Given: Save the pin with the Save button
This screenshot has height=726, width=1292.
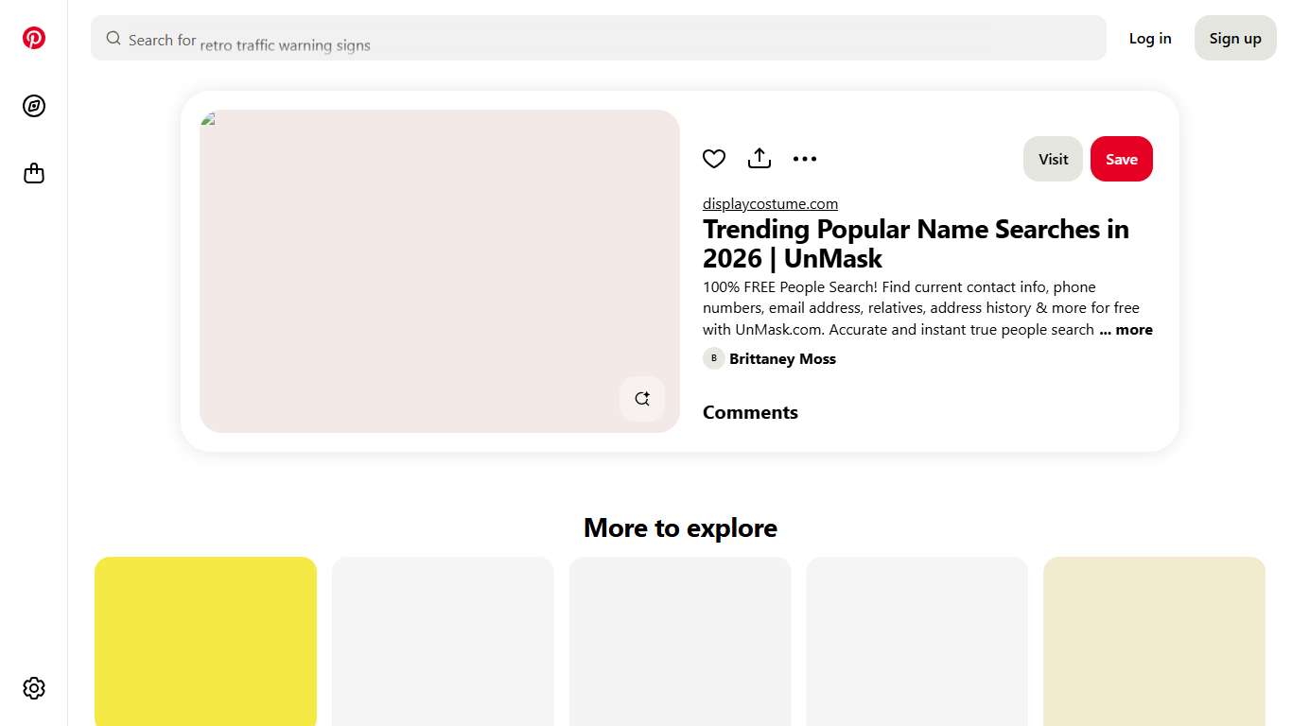Looking at the screenshot, I should (1122, 159).
